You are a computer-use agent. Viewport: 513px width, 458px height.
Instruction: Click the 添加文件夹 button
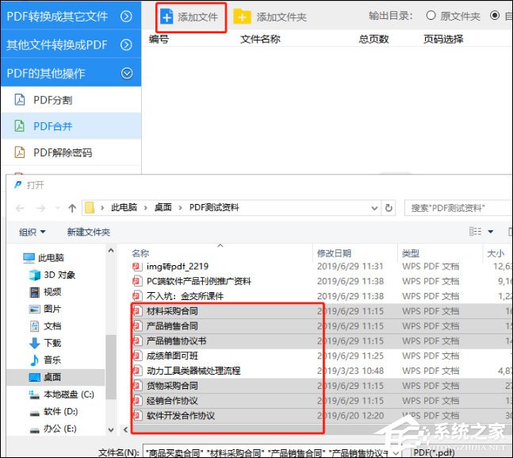pos(270,17)
